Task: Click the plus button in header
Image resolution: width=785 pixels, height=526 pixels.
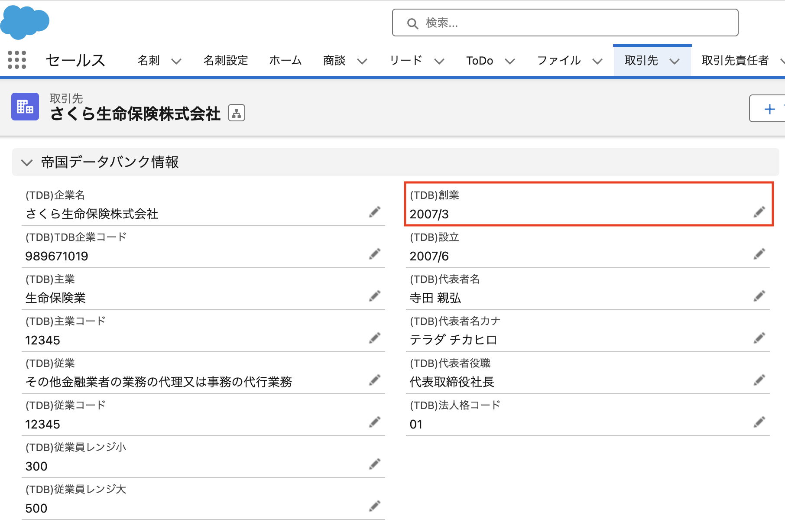Action: click(769, 109)
